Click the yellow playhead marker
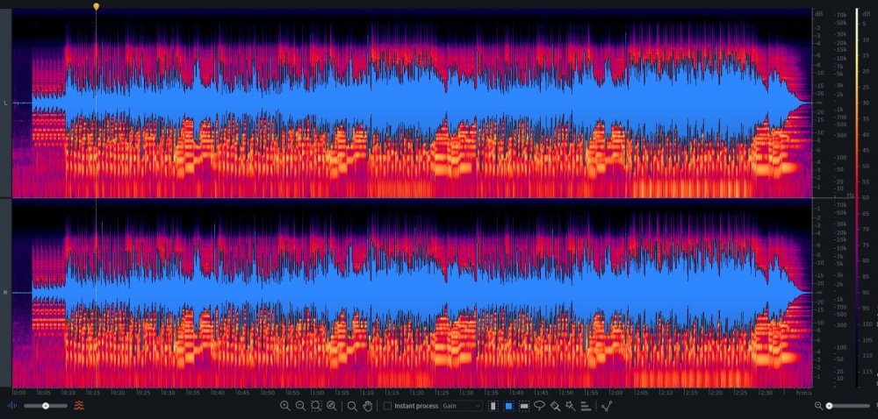This screenshot has height=419, width=878. (x=97, y=6)
